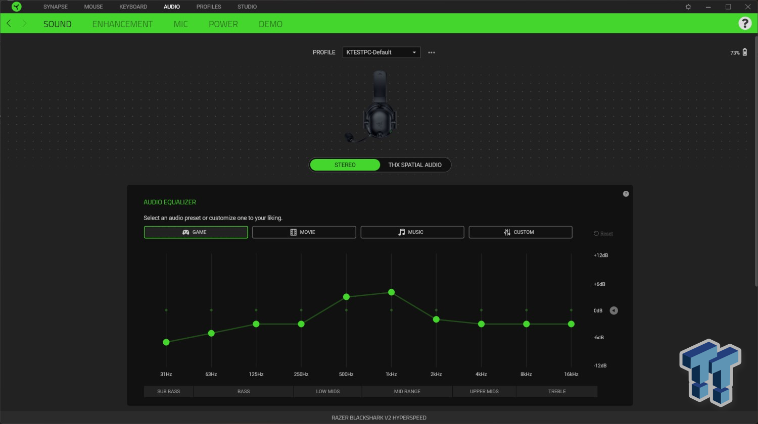Click the 1kHz slider handle
The width and height of the screenshot is (758, 424).
(391, 292)
